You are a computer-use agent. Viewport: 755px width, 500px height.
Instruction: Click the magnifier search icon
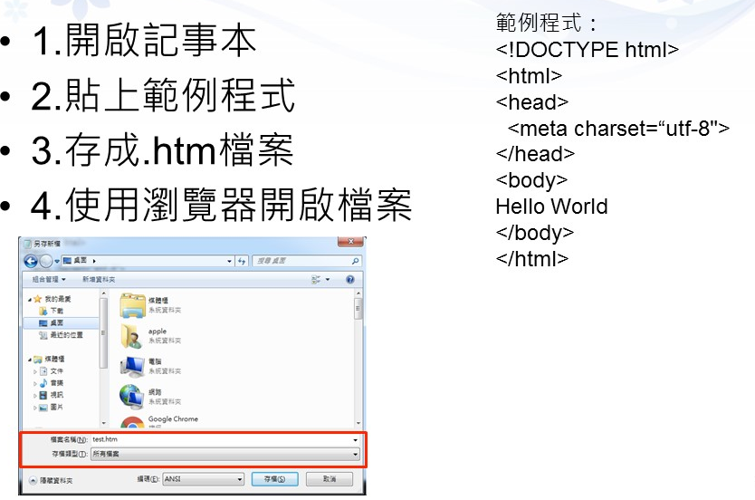pyautogui.click(x=356, y=261)
